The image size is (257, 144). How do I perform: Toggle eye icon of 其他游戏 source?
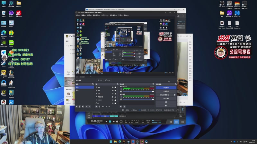tap(113, 97)
